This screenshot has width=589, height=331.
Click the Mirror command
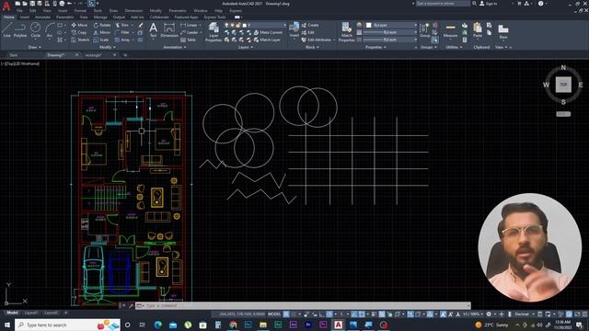[x=102, y=33]
